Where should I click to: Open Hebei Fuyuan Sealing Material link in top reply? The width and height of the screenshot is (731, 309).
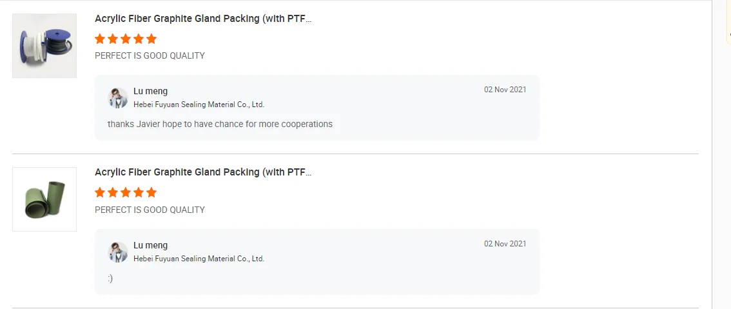coord(199,105)
